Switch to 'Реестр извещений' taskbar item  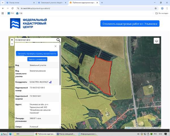coord(66,134)
